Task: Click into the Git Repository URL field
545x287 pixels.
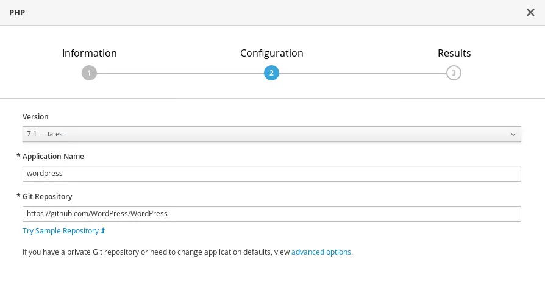Action: (x=271, y=214)
